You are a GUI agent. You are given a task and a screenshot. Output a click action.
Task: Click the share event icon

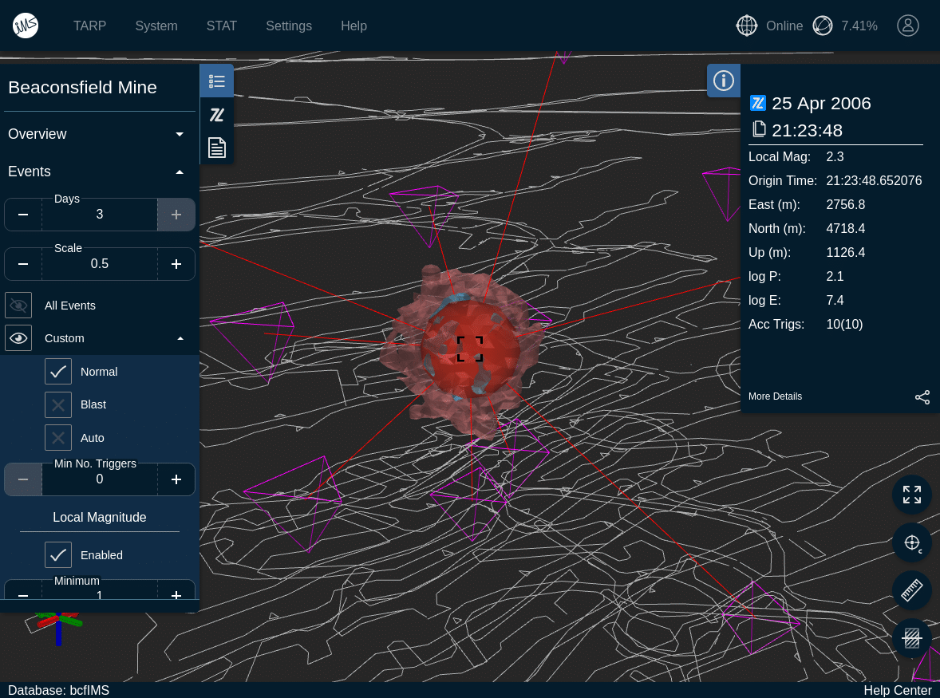(x=922, y=397)
